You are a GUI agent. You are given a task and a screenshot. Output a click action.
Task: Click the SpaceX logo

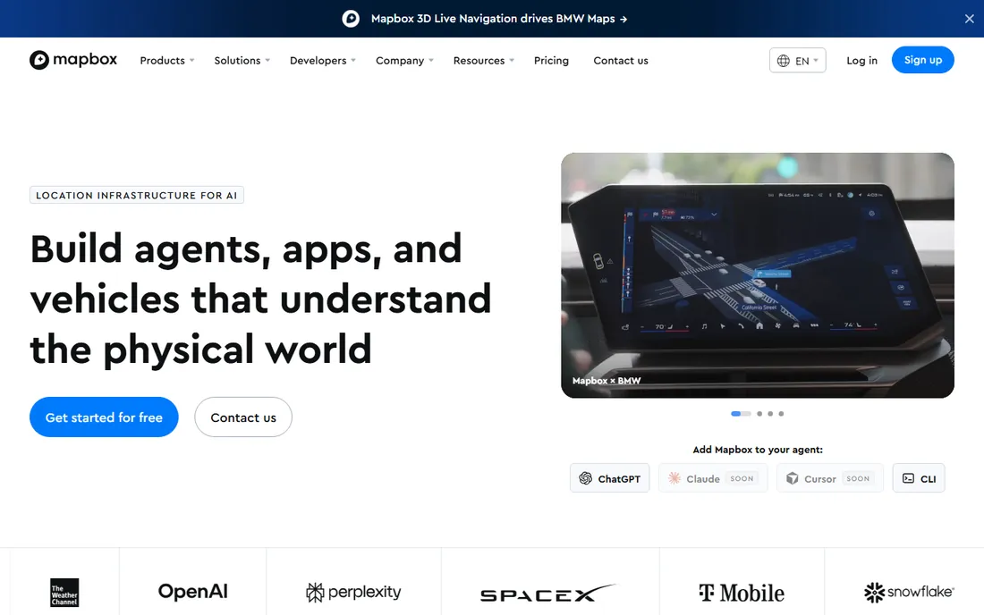tap(549, 593)
